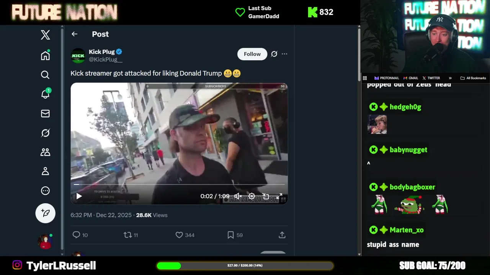Click the 6:32 PM Dec 22, 2025 timestamp
490x275 pixels.
pyautogui.click(x=101, y=215)
